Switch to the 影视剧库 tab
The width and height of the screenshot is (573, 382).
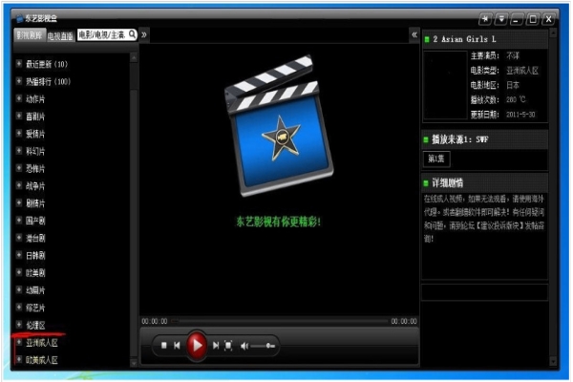30,34
